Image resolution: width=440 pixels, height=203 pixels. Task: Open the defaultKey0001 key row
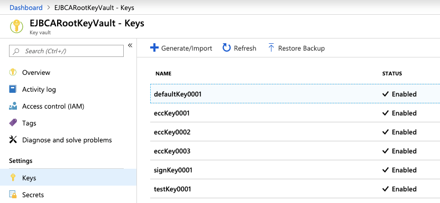click(x=295, y=94)
